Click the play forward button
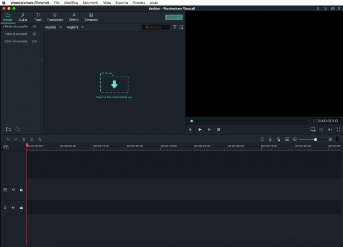The image size is (343, 247). 209,130
